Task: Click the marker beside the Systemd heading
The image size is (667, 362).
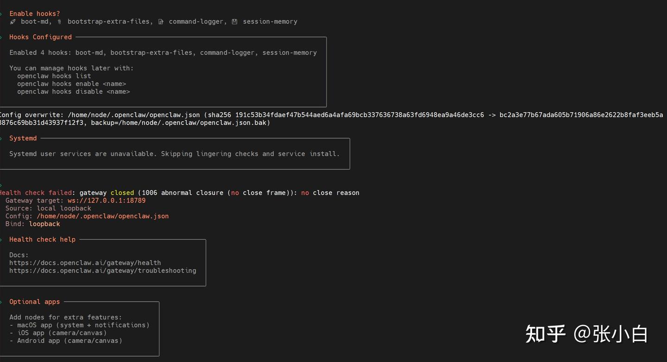Action: coord(1,138)
